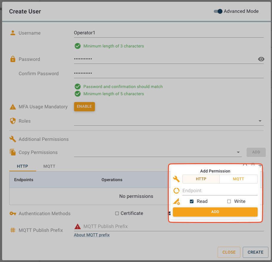The height and width of the screenshot is (262, 272).
Task: Enable the Write permission checkbox
Action: click(x=229, y=201)
